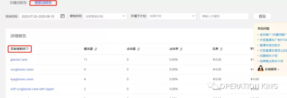287x98 pixels.
Task: Open 品牌直达相关介绍 help link
Action: point(271,61)
